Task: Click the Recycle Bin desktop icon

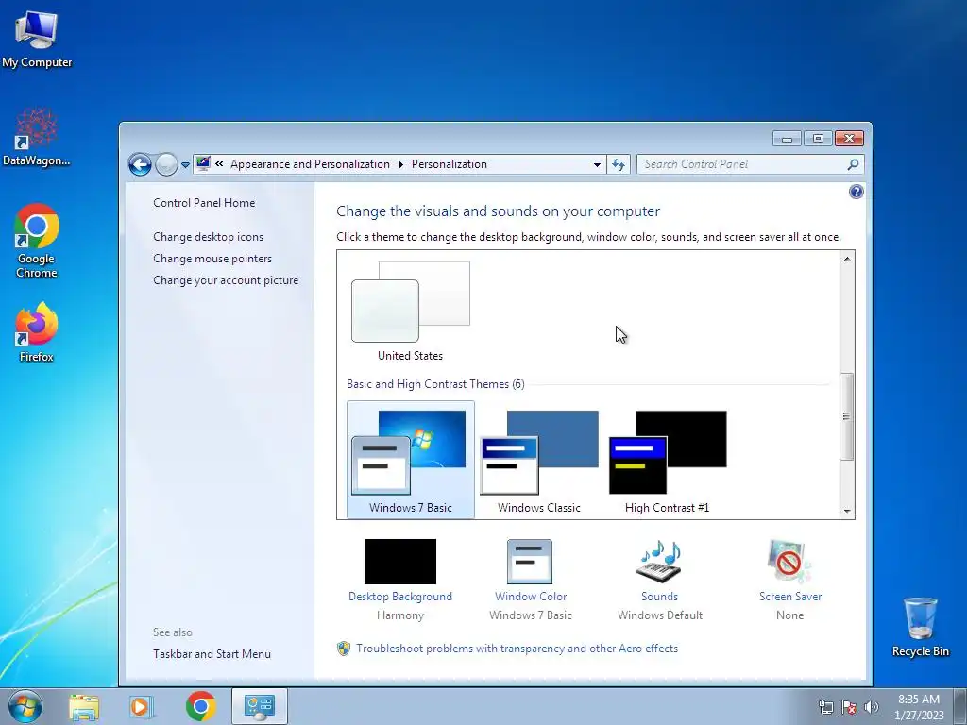Action: pos(920,627)
